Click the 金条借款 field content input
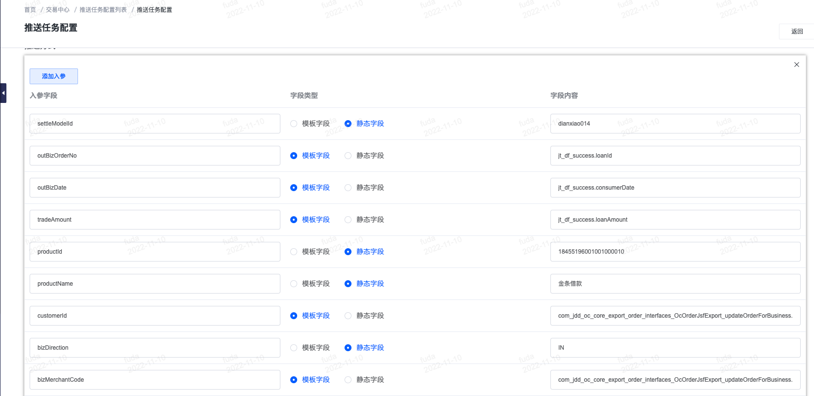Viewport: 814px width, 396px height. pyautogui.click(x=675, y=284)
